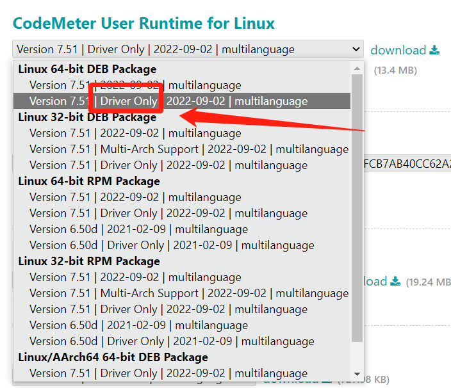Choose 32-bit RPM Version 6.50d Driver Only
451x388 pixels.
click(172, 341)
